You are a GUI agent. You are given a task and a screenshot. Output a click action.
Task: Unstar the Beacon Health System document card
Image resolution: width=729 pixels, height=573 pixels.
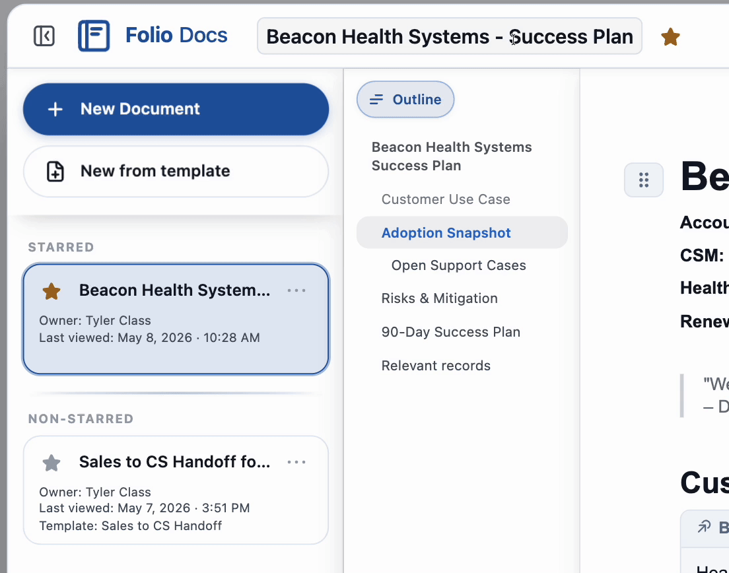52,291
